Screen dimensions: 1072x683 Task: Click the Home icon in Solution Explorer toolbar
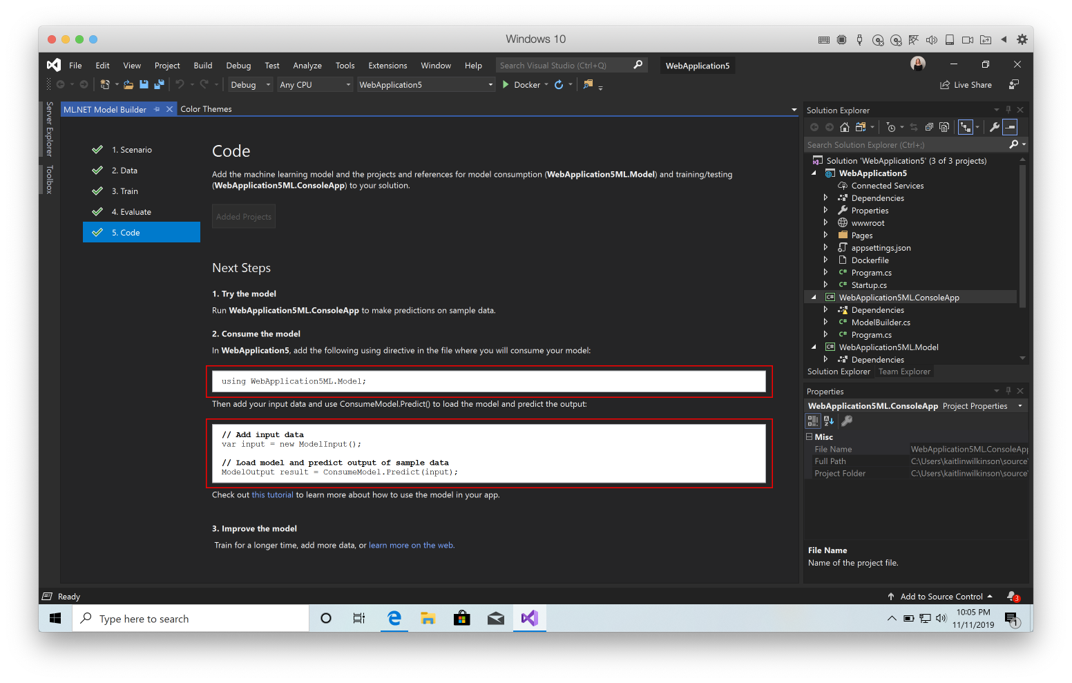click(x=844, y=127)
